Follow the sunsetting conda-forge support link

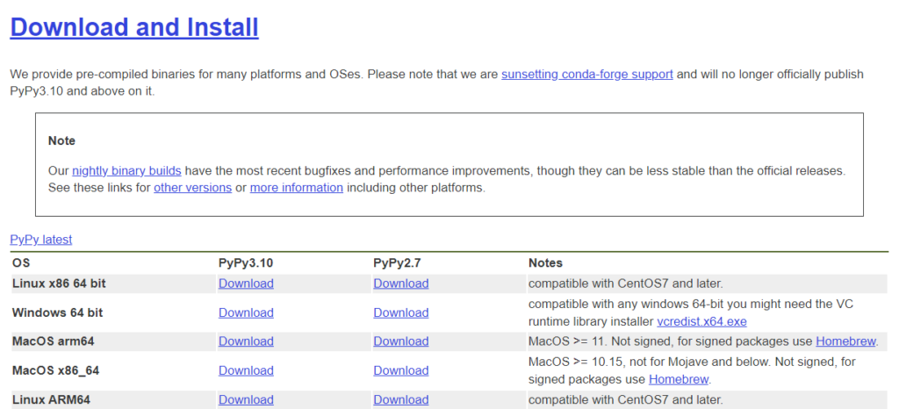click(587, 75)
